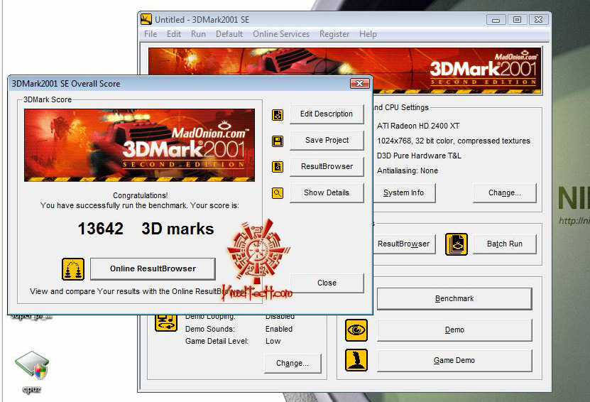Click the Batch Run stacked pages icon
Image resolution: width=590 pixels, height=402 pixels.
coord(457,244)
